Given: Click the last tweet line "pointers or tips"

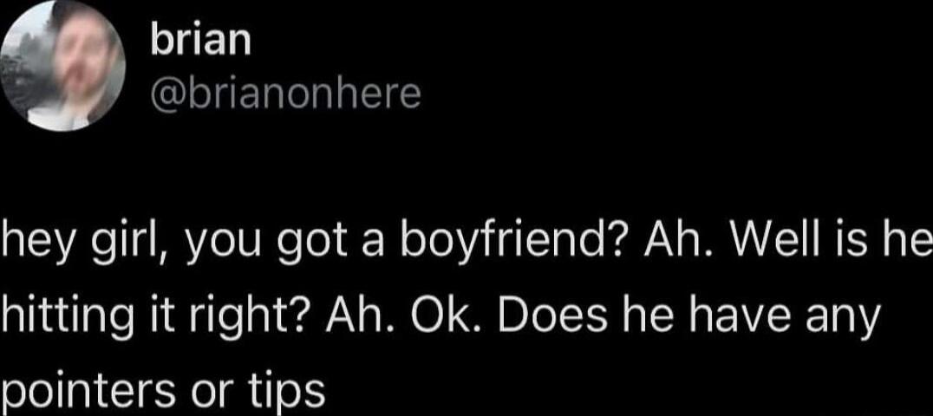Looking at the screenshot, I should coord(162,393).
